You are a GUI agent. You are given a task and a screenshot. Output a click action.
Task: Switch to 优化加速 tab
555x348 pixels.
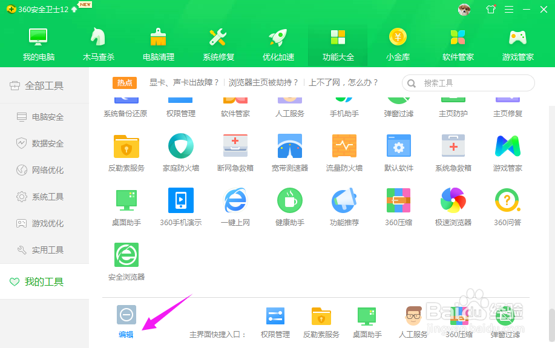point(278,45)
